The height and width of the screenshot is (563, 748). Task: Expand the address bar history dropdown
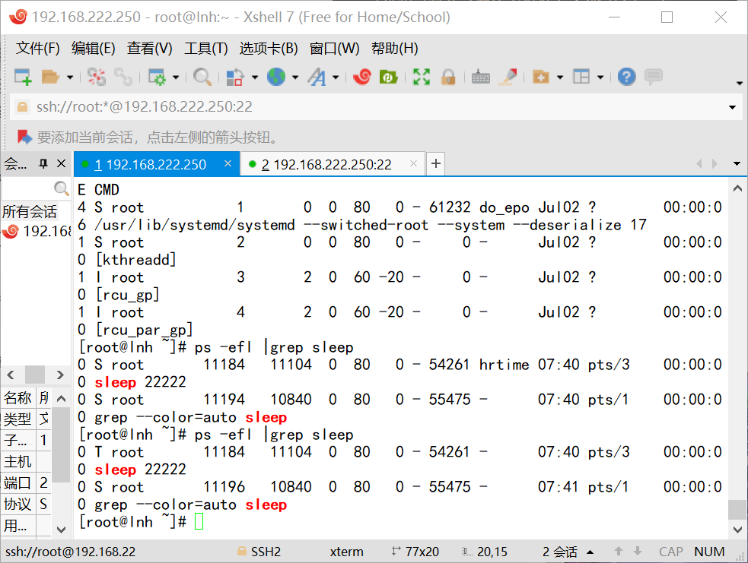click(732, 107)
